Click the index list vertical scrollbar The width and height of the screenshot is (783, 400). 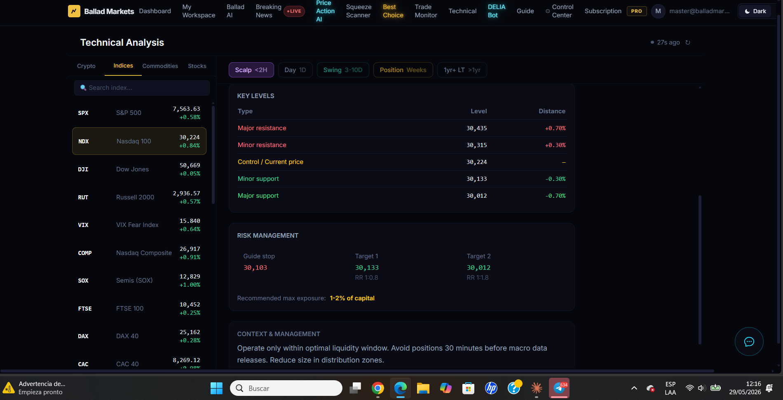click(x=213, y=154)
